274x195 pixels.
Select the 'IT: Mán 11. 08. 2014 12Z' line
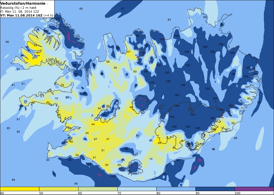click(19, 12)
